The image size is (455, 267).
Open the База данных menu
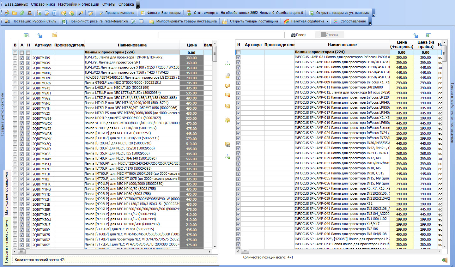[x=16, y=4]
